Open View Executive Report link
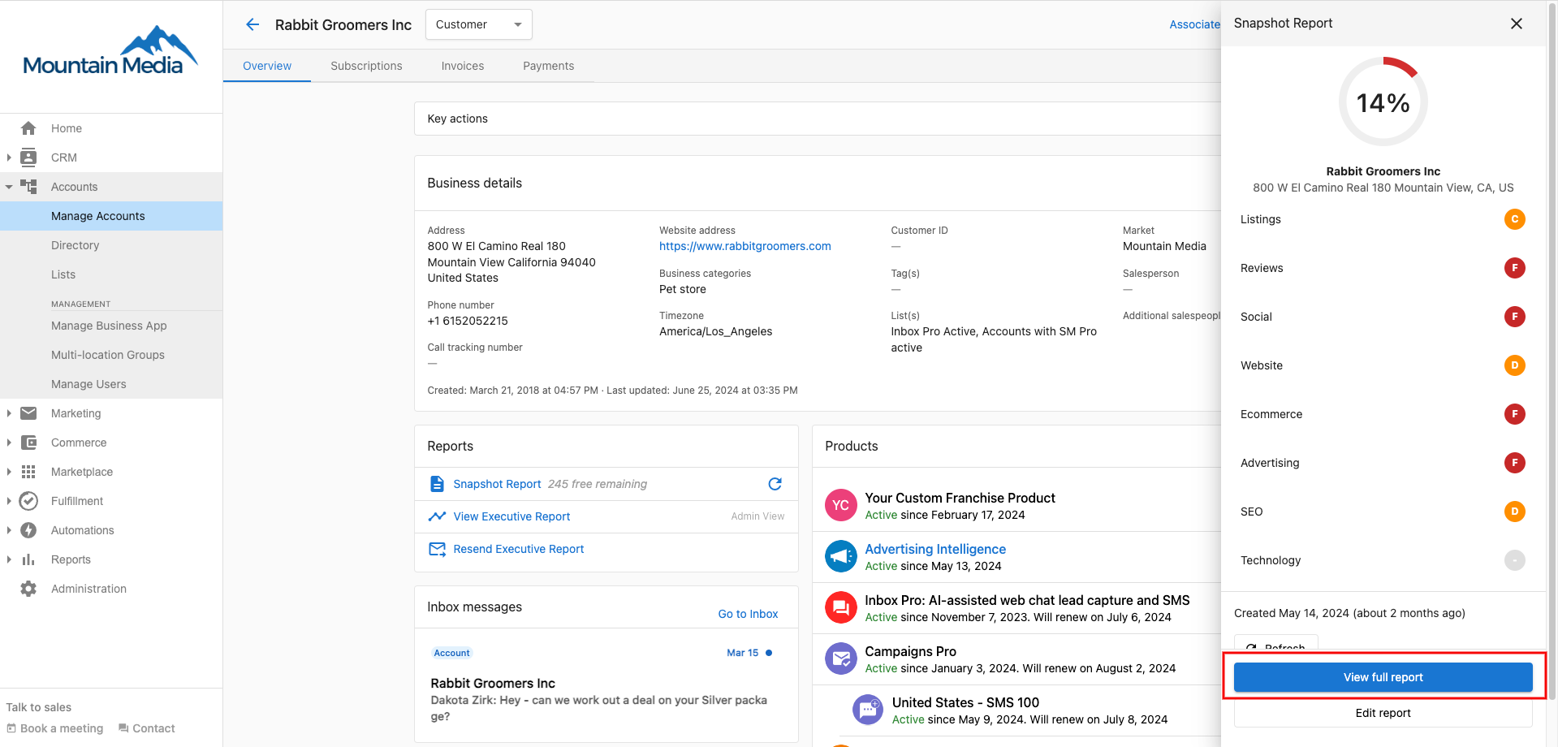The width and height of the screenshot is (1558, 747). tap(511, 516)
